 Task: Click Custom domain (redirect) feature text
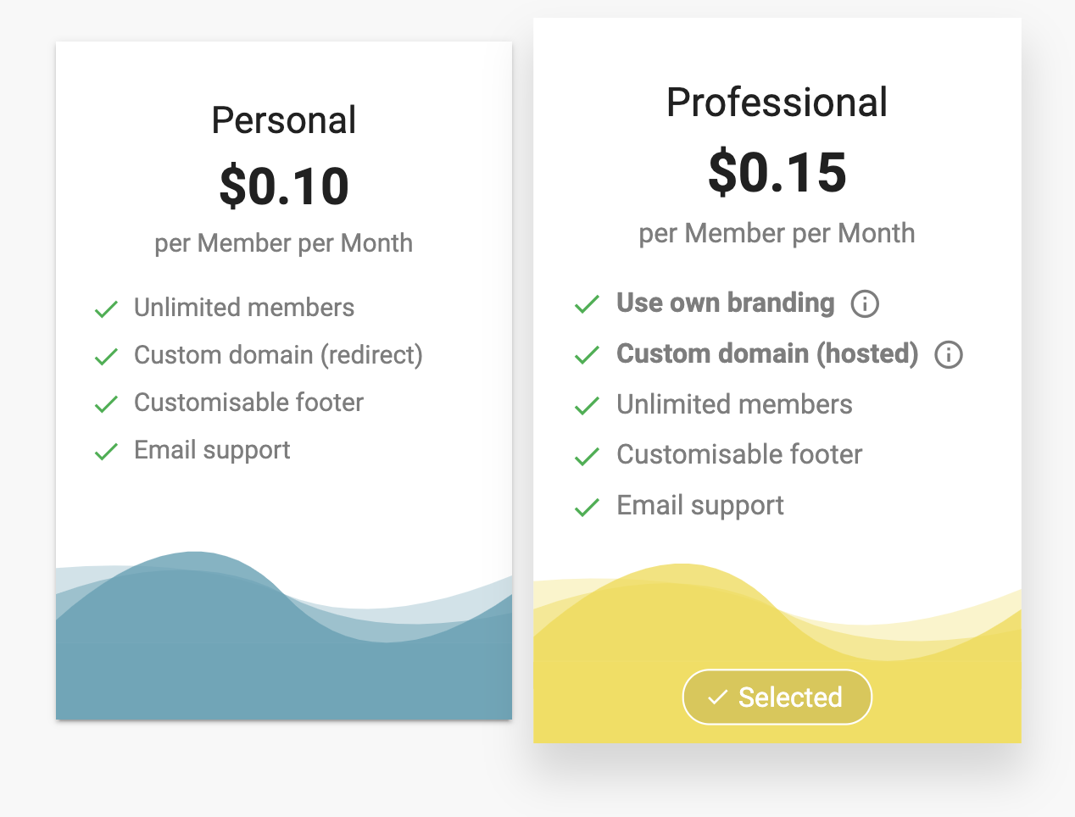pos(278,355)
